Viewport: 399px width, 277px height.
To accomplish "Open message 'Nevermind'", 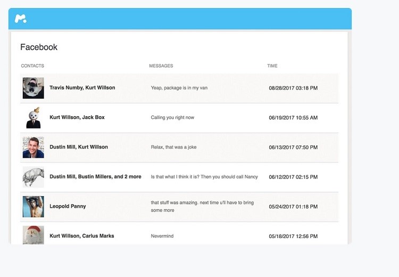I will (162, 236).
